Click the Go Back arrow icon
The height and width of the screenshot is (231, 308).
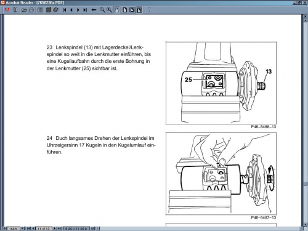[94, 10]
